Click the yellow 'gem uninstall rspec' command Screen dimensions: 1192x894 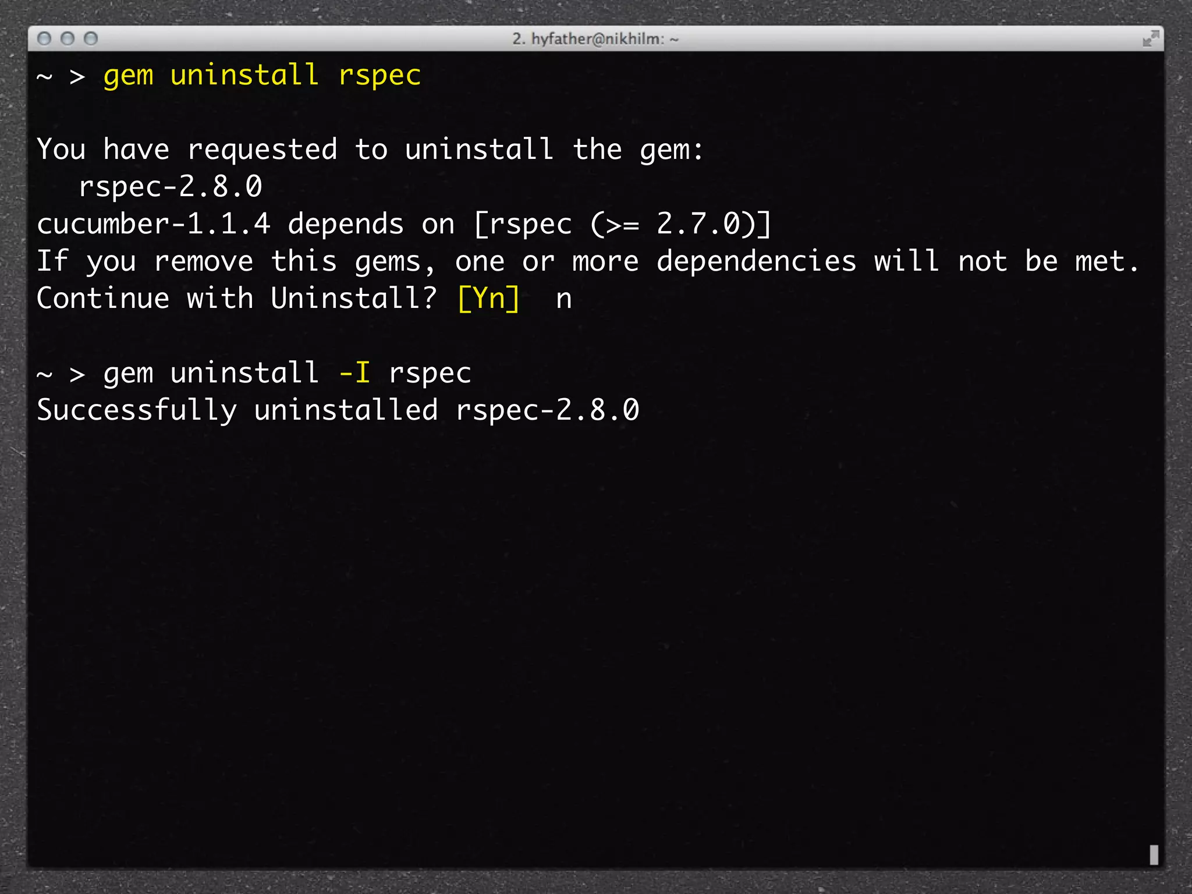click(x=262, y=77)
